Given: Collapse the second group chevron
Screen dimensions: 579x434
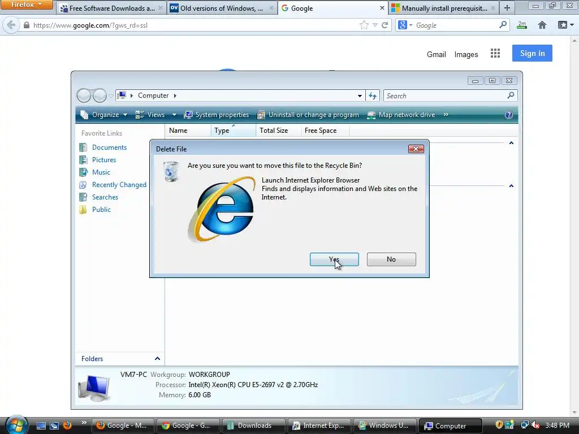Looking at the screenshot, I should pos(511,185).
